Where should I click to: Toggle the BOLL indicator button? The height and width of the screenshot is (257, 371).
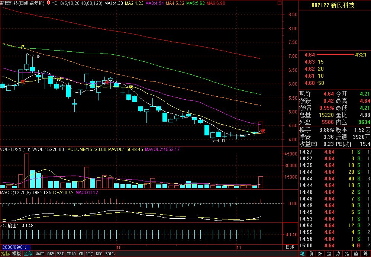coord(110,254)
